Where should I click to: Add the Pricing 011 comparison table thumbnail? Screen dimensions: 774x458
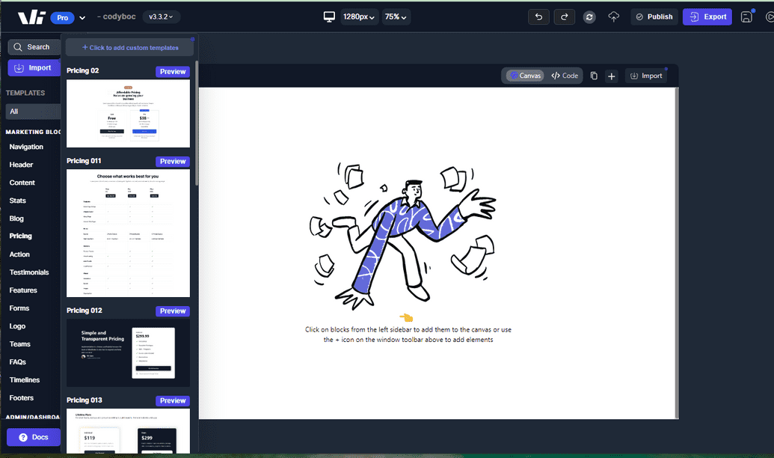pyautogui.click(x=129, y=233)
